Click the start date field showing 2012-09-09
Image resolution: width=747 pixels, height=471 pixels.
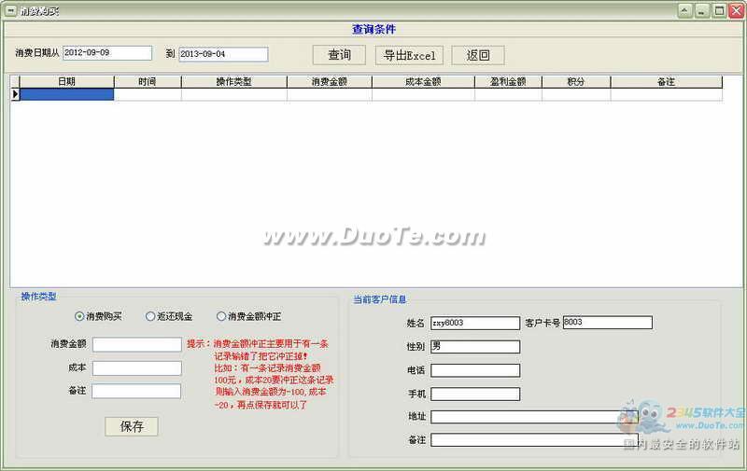click(x=106, y=53)
